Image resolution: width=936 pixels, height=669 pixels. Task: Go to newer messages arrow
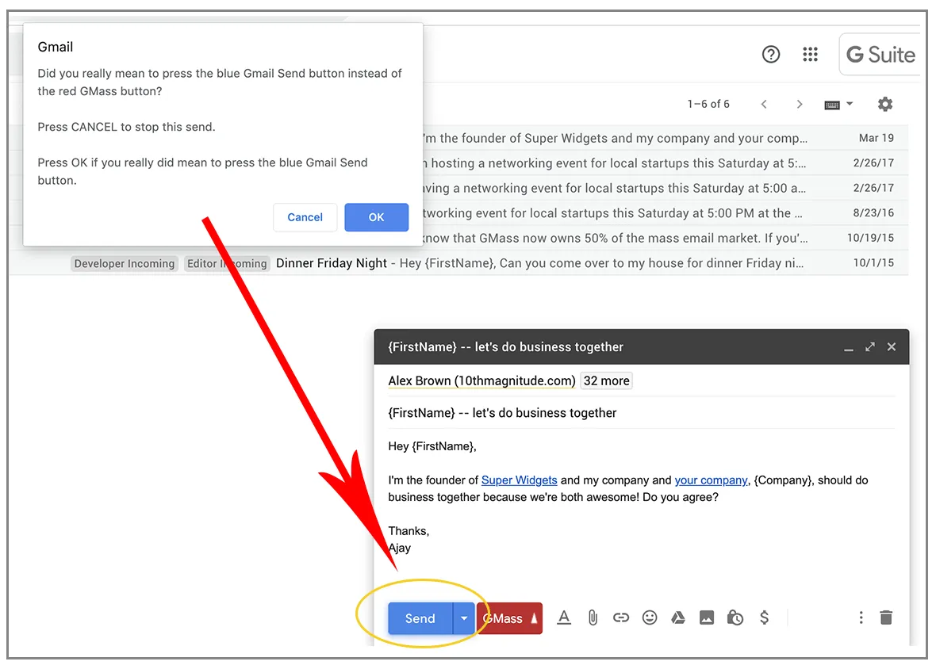click(x=764, y=105)
